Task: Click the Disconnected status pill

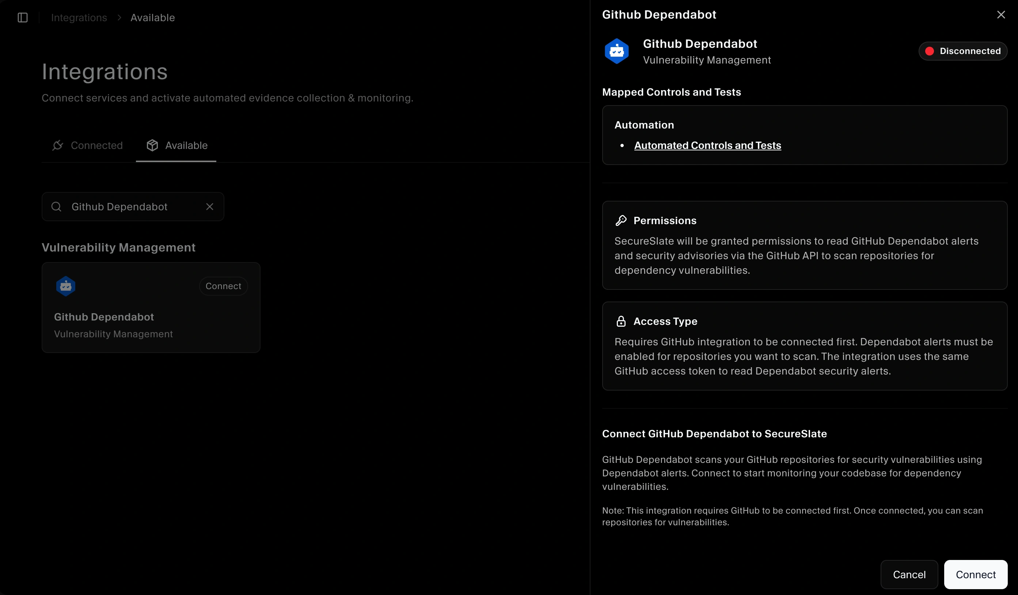Action: (x=963, y=51)
